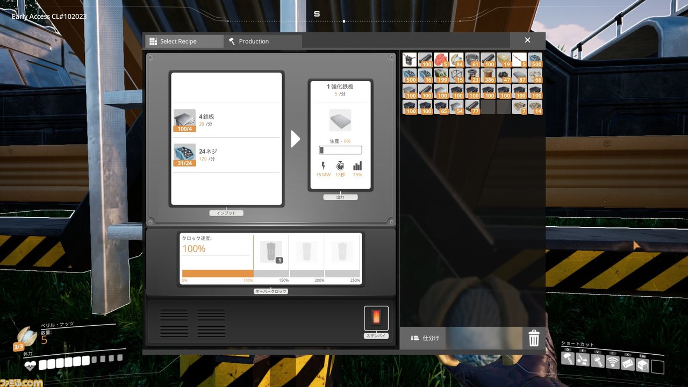
Task: Pick the iron plate stack of 54
Action: pyautogui.click(x=457, y=106)
